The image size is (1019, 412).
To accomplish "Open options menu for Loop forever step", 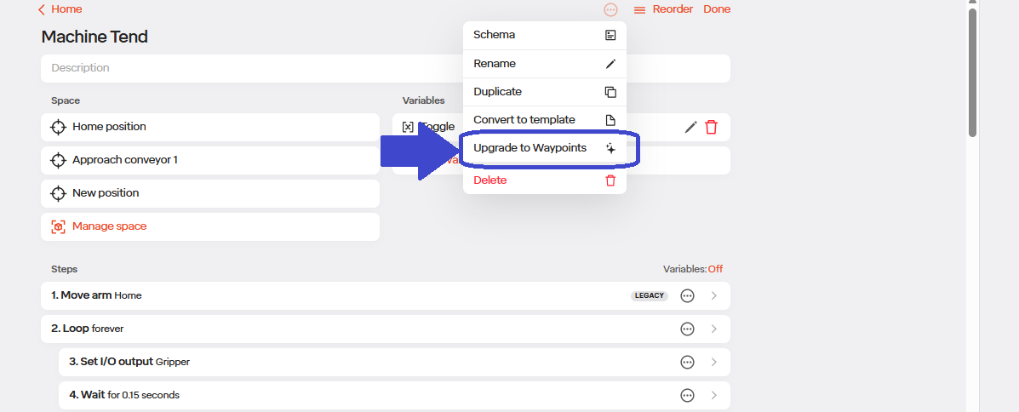I will click(687, 329).
